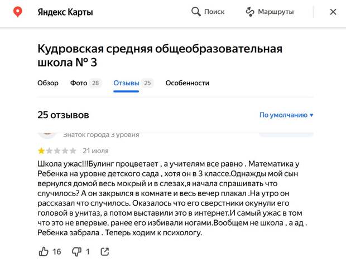Switch to the Обзор tab
346x263 pixels.
[48, 83]
